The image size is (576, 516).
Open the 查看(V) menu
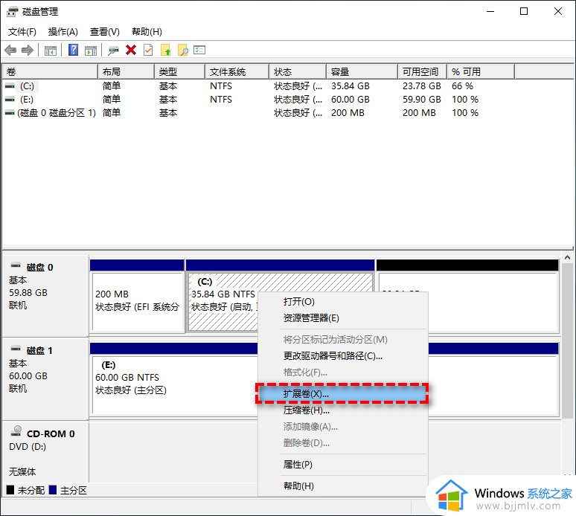click(105, 32)
